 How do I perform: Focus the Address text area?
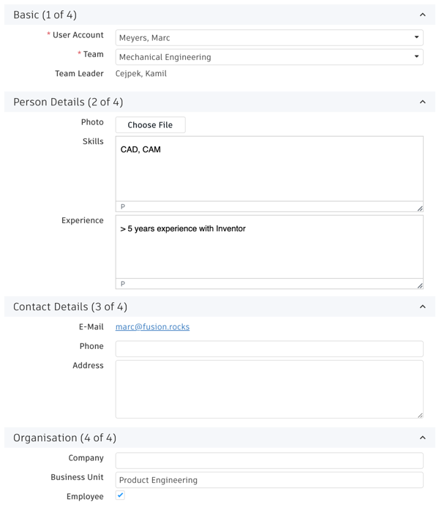tap(269, 389)
